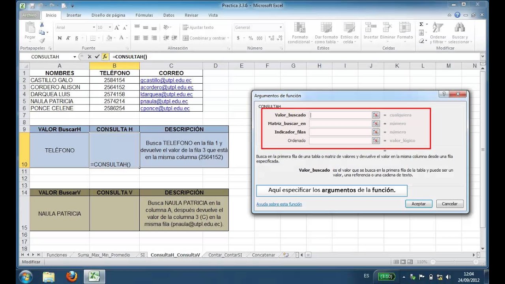The height and width of the screenshot is (284, 505).
Task: Toggle underline S formatting
Action: (77, 38)
